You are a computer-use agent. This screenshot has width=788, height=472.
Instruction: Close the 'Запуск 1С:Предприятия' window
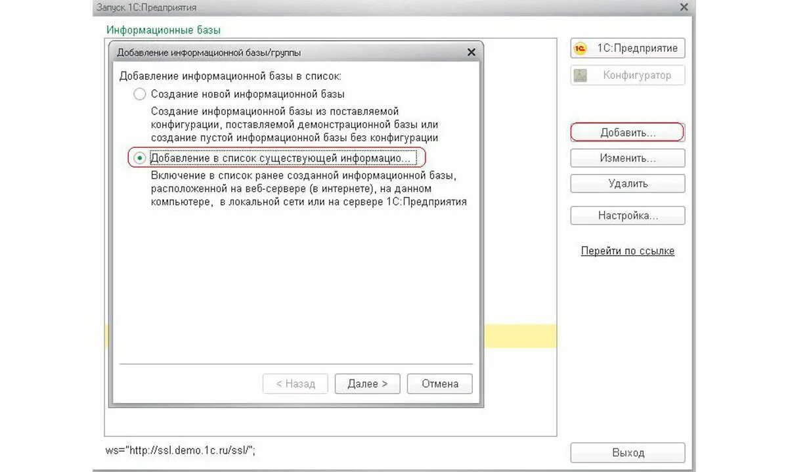click(684, 7)
